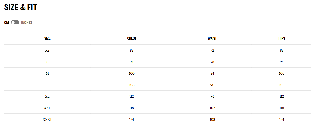Select the XXL size row label
This screenshot has height=130, width=311.
(x=47, y=108)
